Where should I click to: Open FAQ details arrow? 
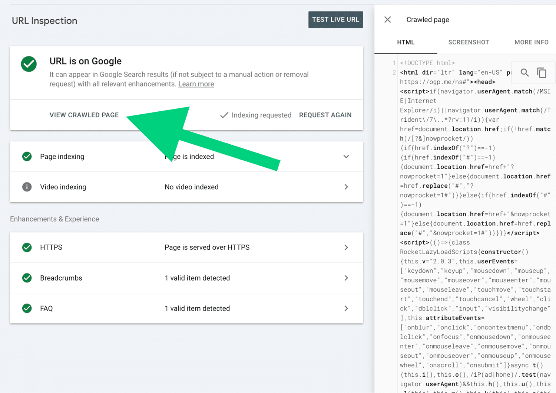click(346, 308)
